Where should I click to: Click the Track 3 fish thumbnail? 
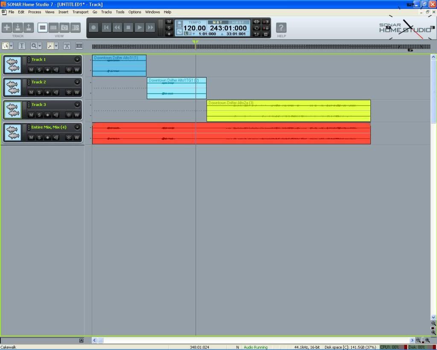click(13, 110)
